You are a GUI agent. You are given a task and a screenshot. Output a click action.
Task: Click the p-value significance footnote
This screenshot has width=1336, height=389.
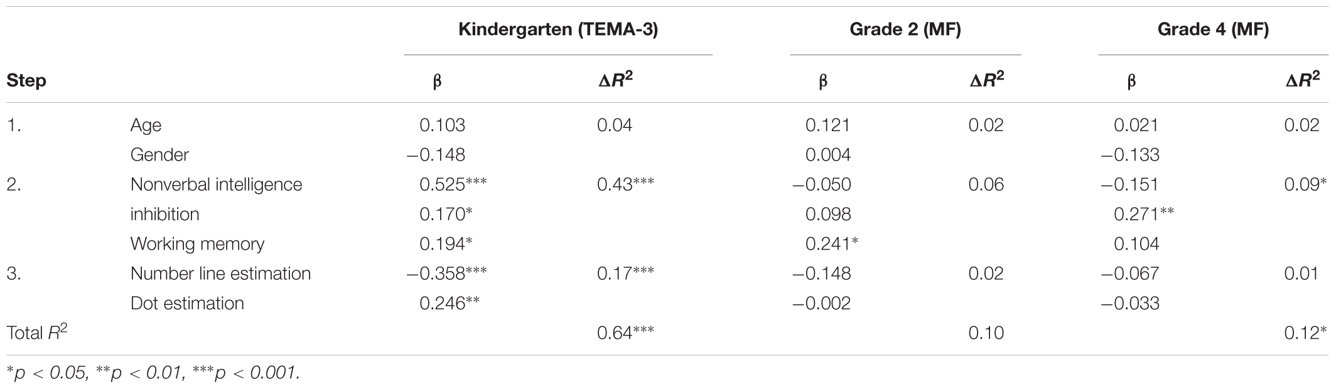click(153, 373)
